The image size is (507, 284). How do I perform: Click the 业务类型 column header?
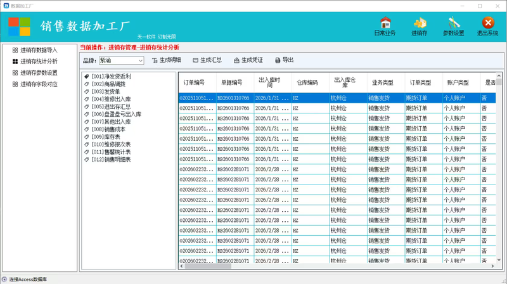[x=386, y=82]
